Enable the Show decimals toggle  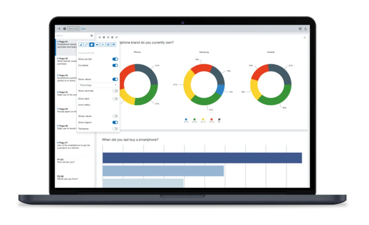tap(115, 91)
